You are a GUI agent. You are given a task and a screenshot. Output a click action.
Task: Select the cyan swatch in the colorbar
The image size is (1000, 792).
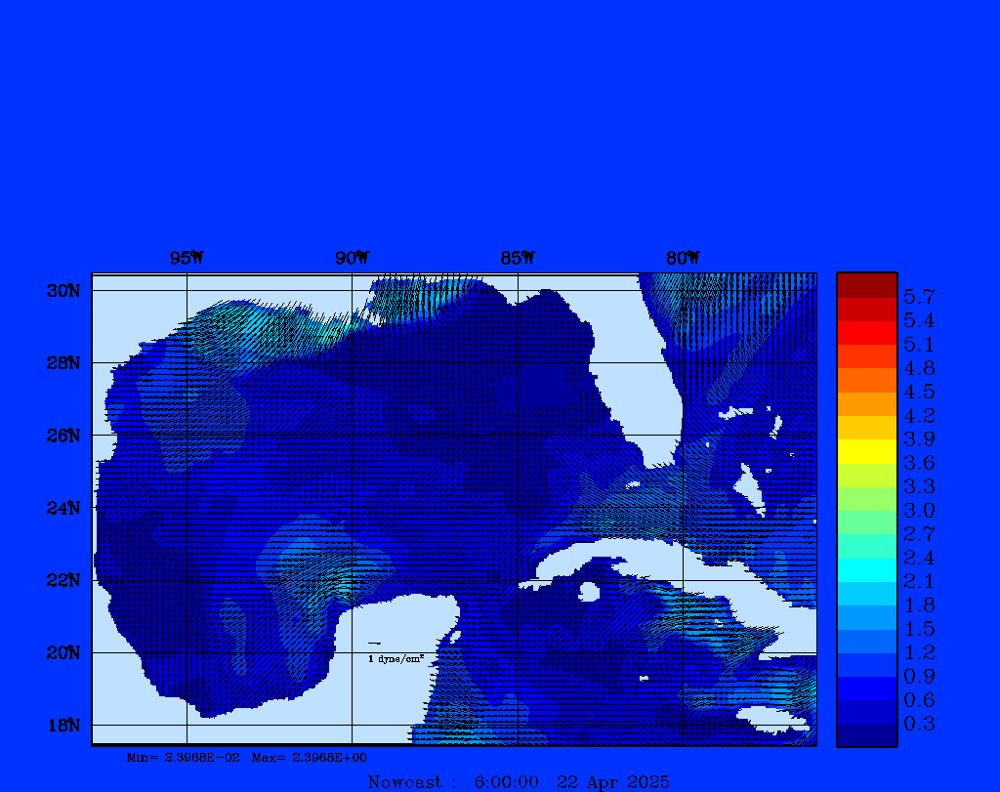click(x=866, y=569)
